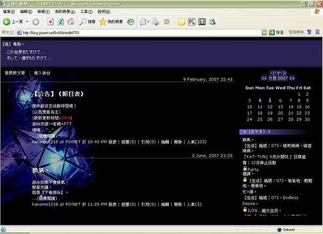Open sidebar entry 5/29...圖文並茂
Image resolution: width=323 pixels, height=234 pixels.
264,210
